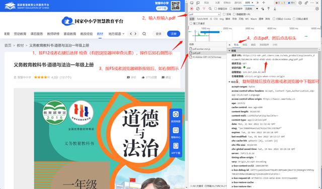Click the import HAR upload arrow icon
The width and height of the screenshot is (322, 189).
tap(268, 9)
